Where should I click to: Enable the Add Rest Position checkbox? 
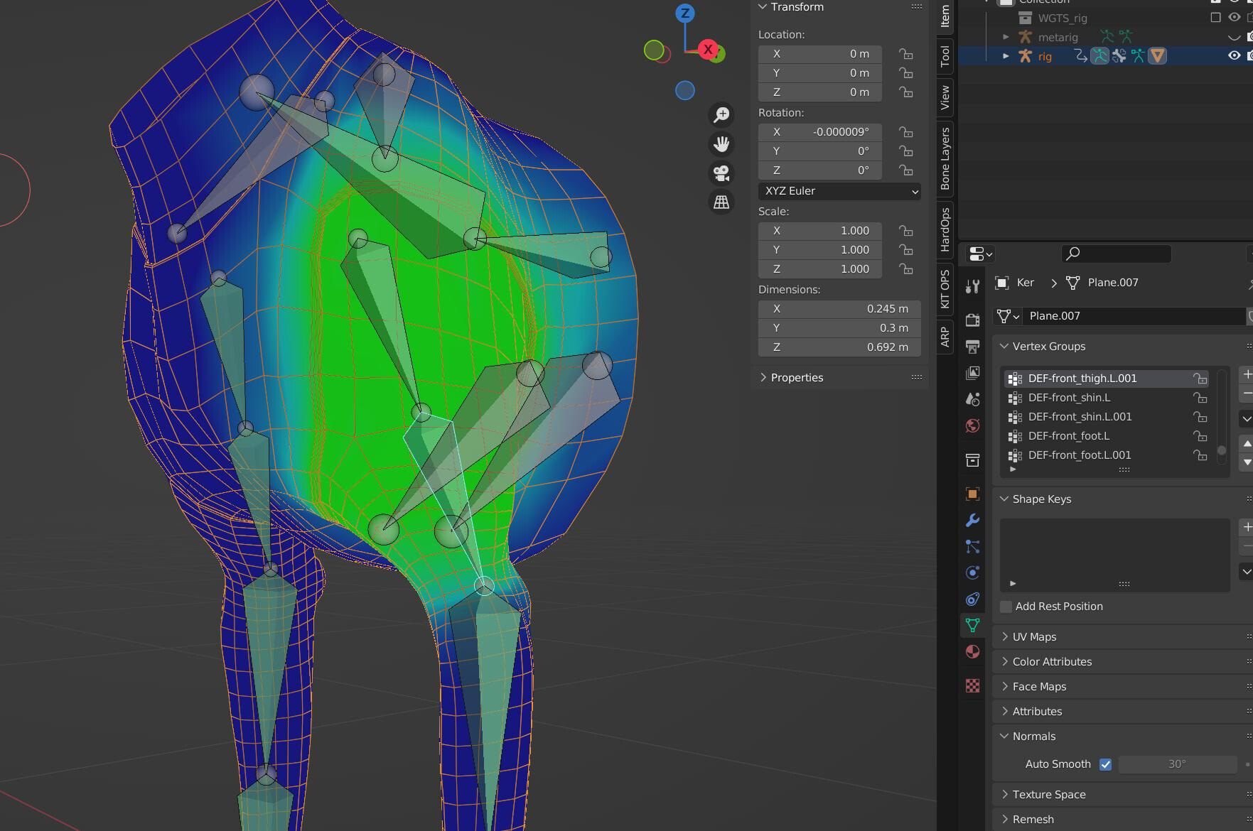click(x=1006, y=607)
